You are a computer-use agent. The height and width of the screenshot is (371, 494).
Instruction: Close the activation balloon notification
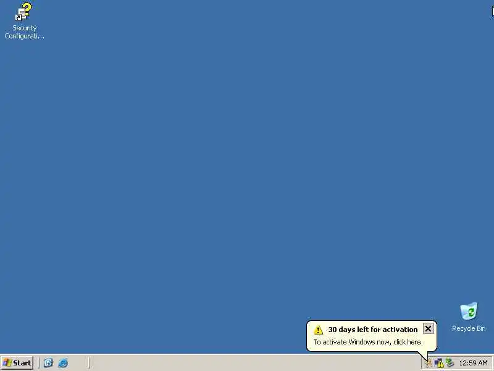pyautogui.click(x=428, y=329)
